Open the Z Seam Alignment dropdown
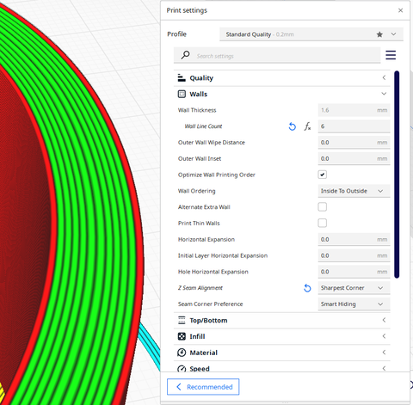Image resolution: width=413 pixels, height=405 pixels. pos(354,288)
